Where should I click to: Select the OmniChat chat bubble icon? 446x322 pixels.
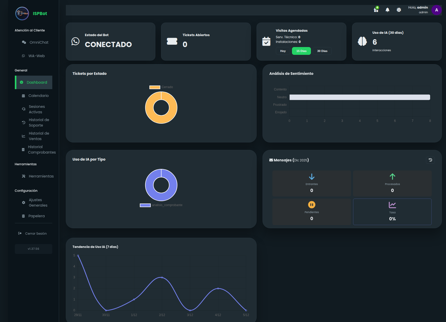pos(23,42)
